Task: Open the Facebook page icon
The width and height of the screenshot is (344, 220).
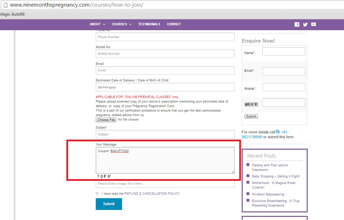Action: tap(297, 24)
